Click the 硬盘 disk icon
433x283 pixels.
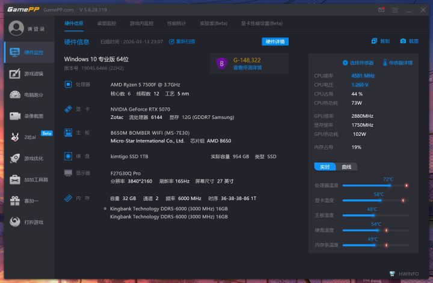[x=68, y=156]
